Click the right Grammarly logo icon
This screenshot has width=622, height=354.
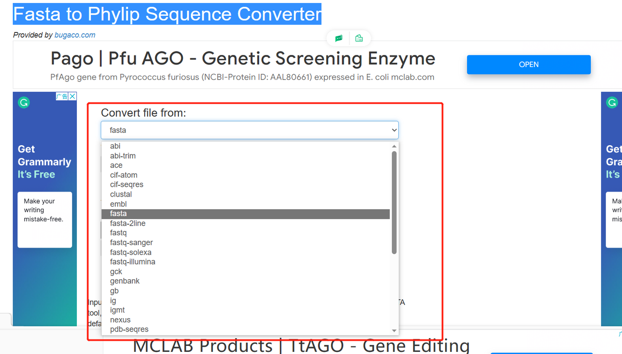coord(612,102)
